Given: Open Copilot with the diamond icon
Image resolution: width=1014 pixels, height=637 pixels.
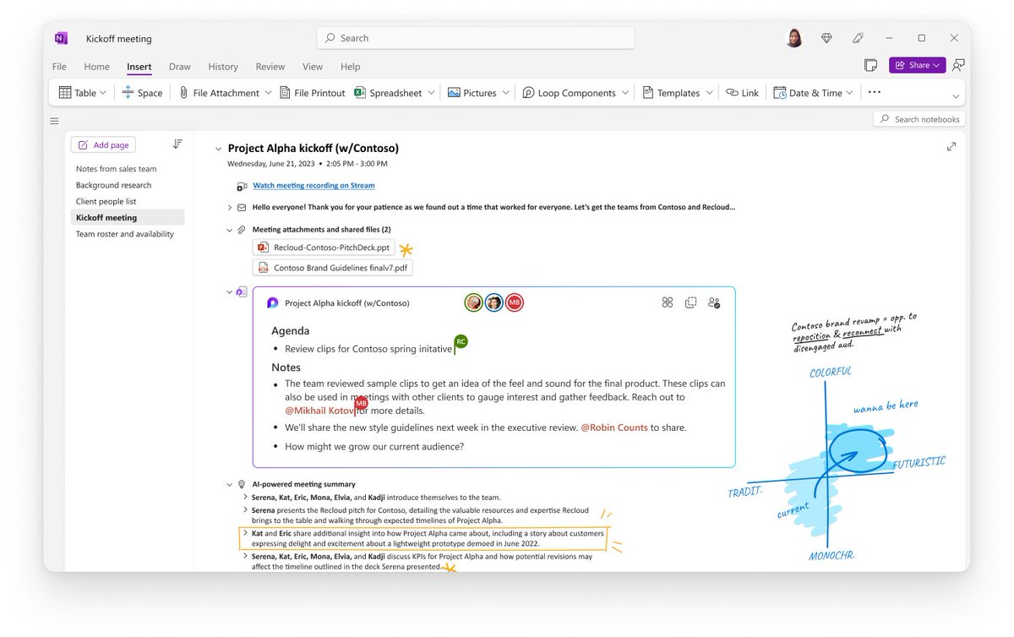Looking at the screenshot, I should pos(826,37).
